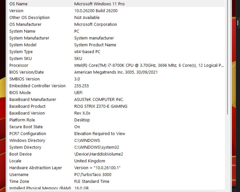The width and height of the screenshot is (240, 192).
Task: Click the C:\WINDOWS\system32 value
Action: pyautogui.click(x=97, y=147)
